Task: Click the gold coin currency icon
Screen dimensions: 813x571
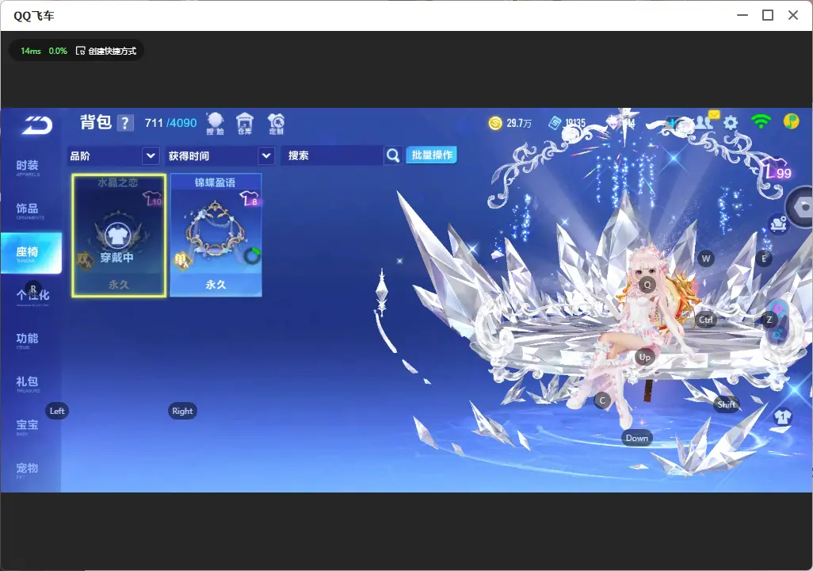Action: (x=495, y=123)
